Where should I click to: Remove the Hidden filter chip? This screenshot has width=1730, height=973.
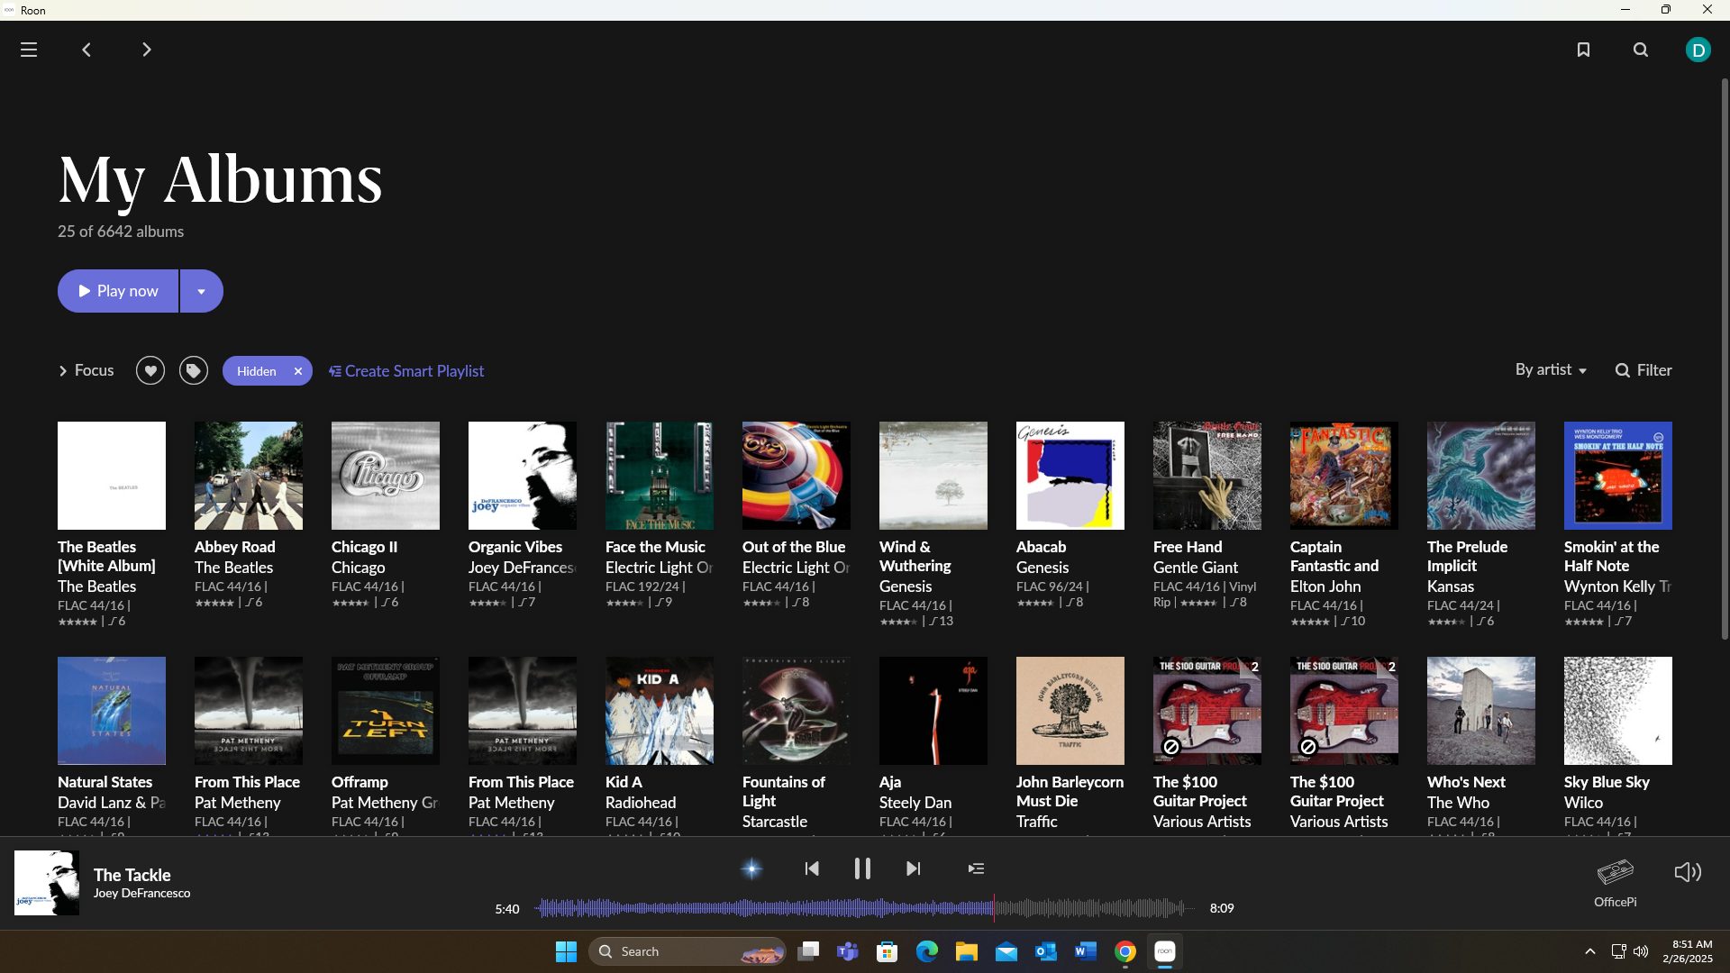(298, 371)
